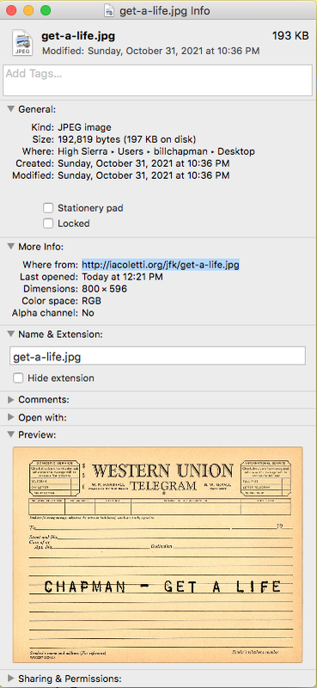Click the Created date value
This screenshot has width=317, height=688.
[143, 163]
